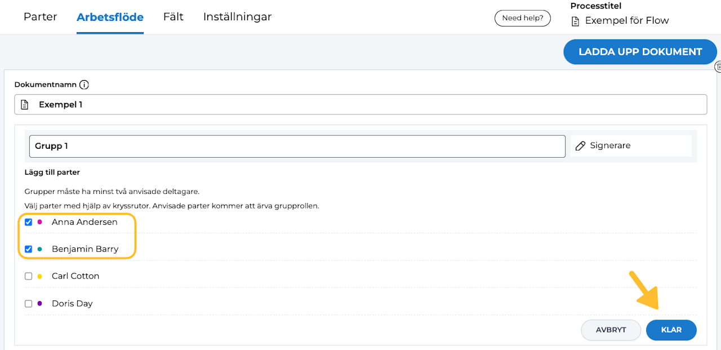The image size is (721, 350).
Task: Go to the Inställningar tab
Action: point(237,17)
